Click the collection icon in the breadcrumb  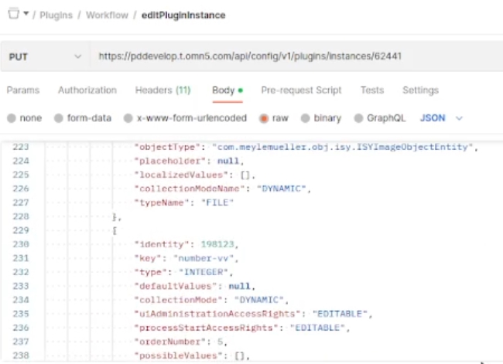click(x=12, y=15)
